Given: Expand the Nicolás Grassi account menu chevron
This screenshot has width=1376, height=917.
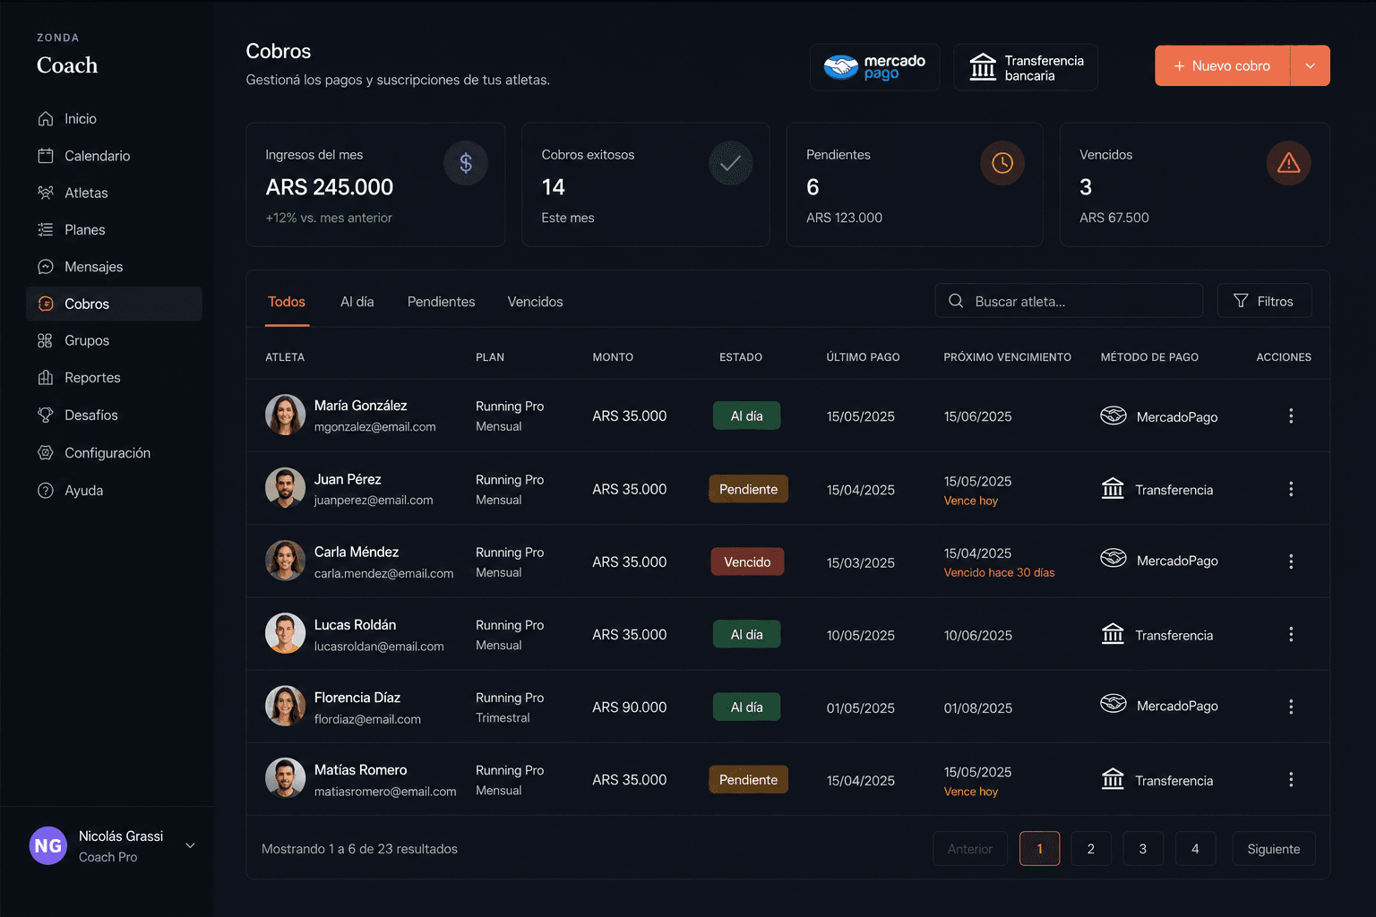Looking at the screenshot, I should point(190,845).
